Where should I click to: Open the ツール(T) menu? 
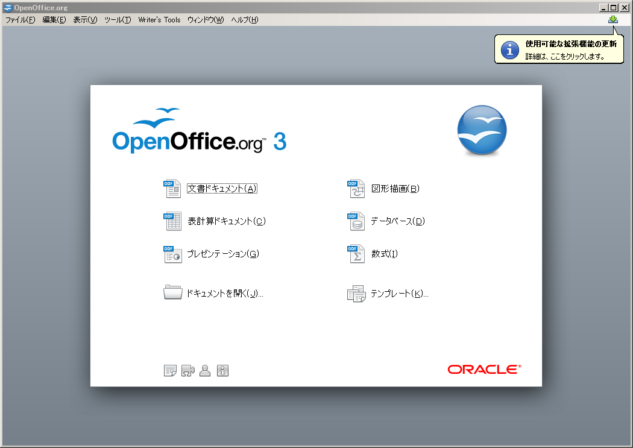118,20
